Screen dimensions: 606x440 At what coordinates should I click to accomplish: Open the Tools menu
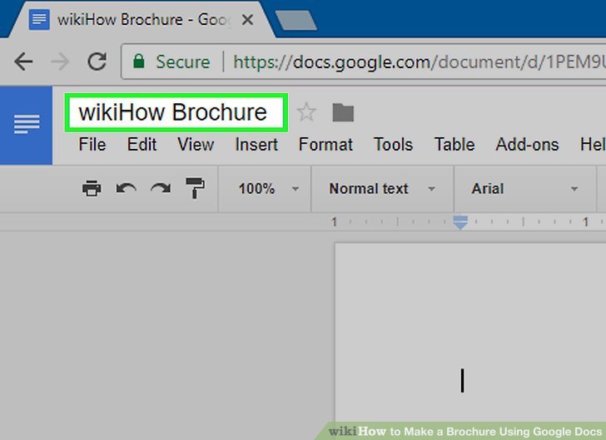(393, 145)
